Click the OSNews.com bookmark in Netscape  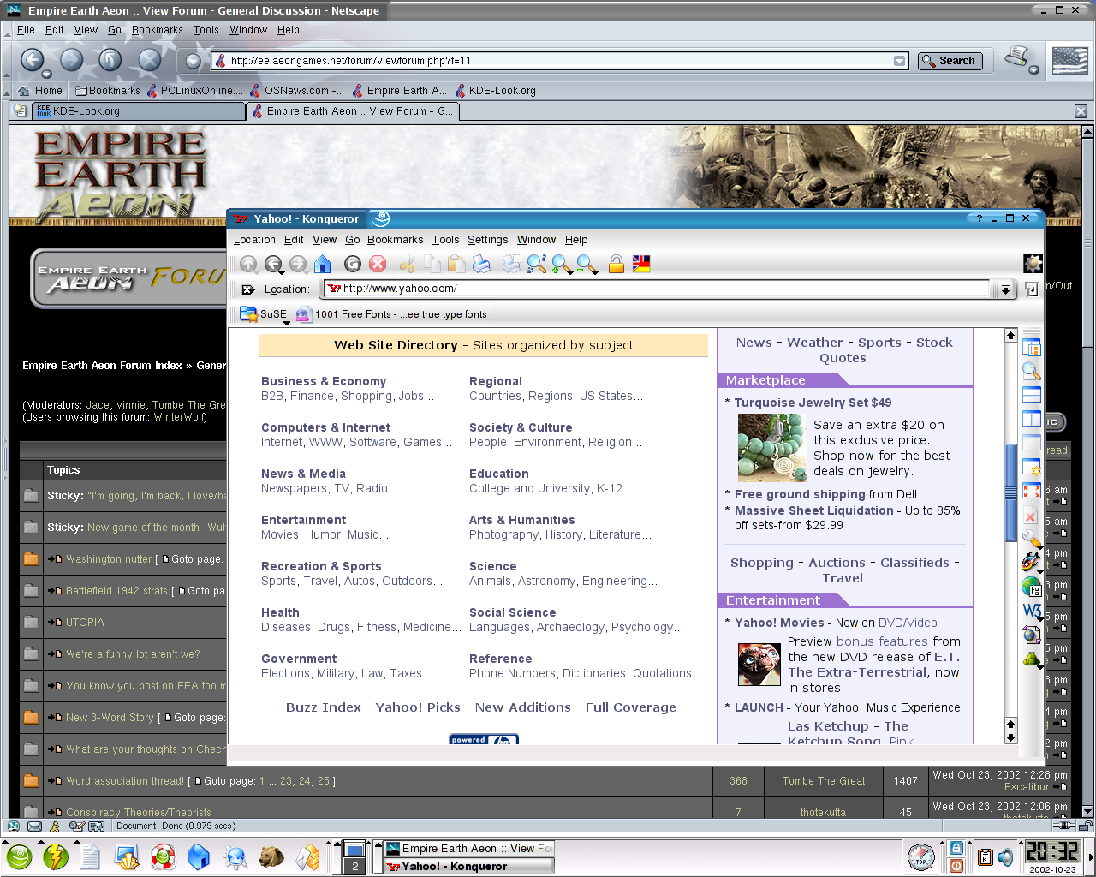[x=296, y=91]
